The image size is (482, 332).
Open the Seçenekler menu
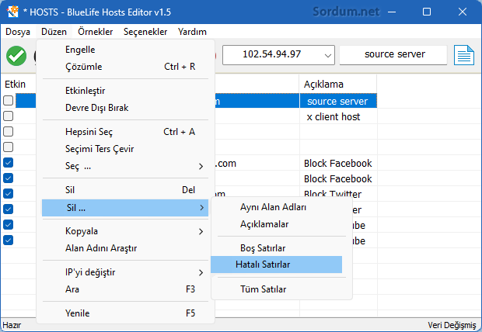click(x=145, y=32)
